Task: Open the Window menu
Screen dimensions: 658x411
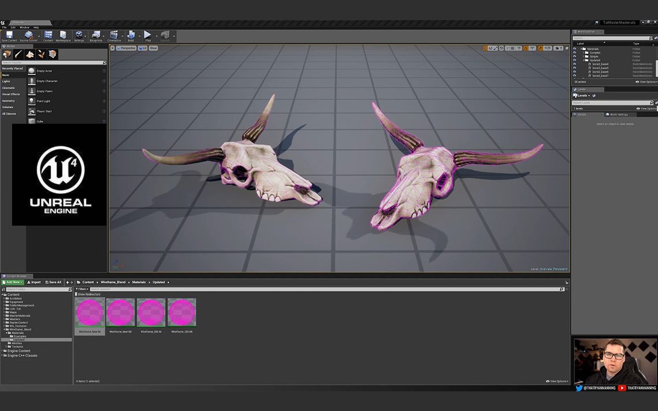Action: (x=24, y=26)
